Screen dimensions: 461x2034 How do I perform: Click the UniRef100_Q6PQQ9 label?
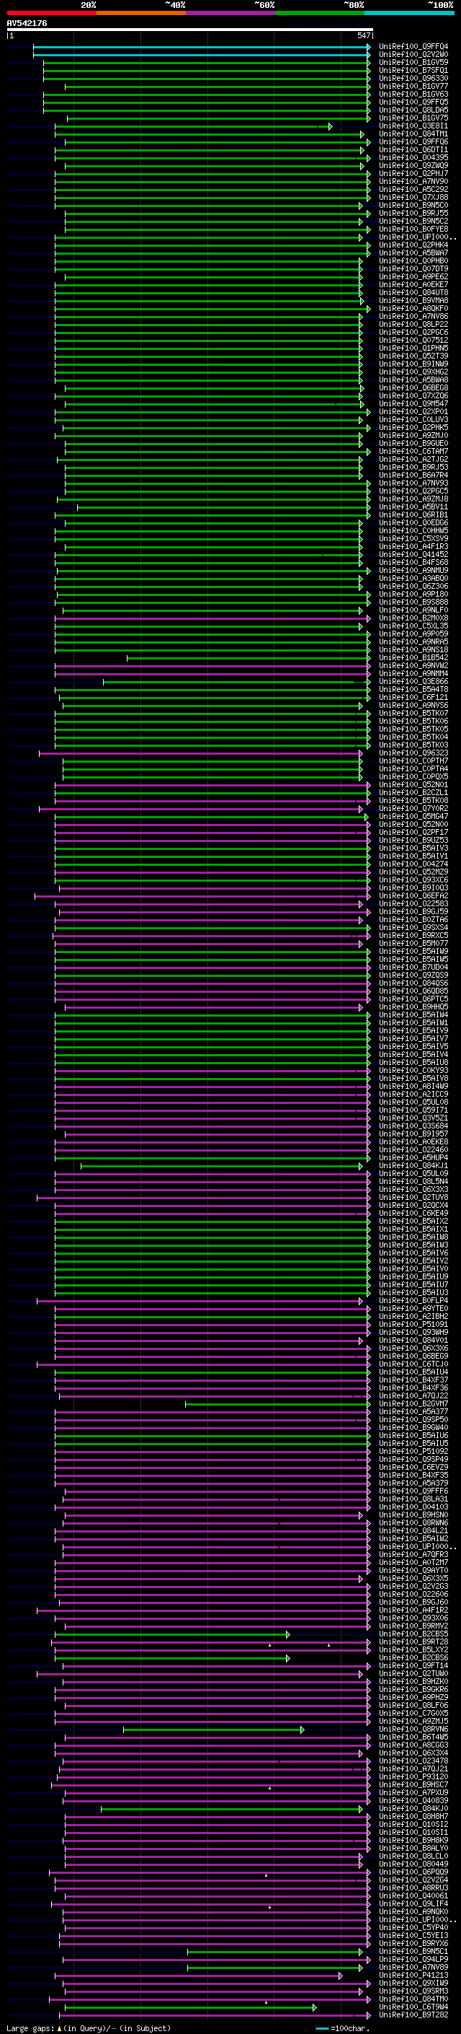tap(413, 1873)
